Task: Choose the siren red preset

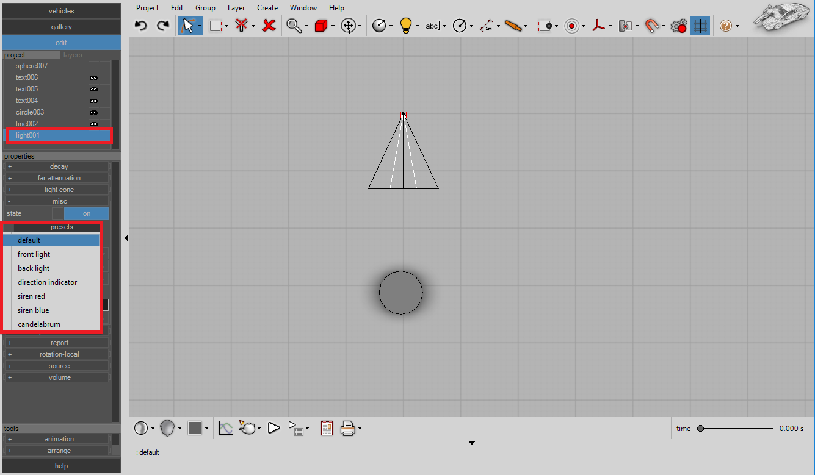Action: pos(51,296)
